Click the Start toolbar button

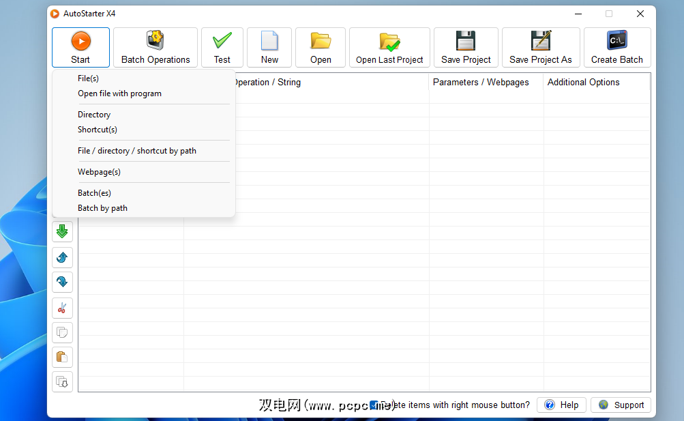(80, 48)
